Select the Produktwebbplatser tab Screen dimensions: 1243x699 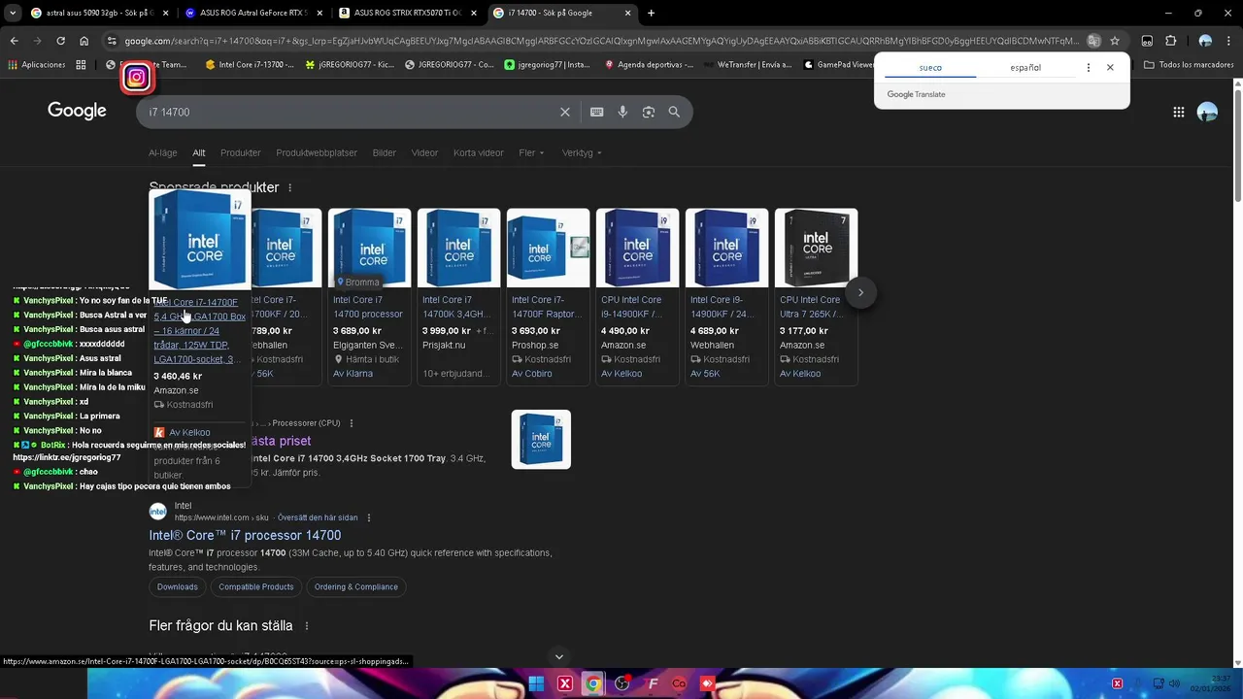tap(317, 152)
